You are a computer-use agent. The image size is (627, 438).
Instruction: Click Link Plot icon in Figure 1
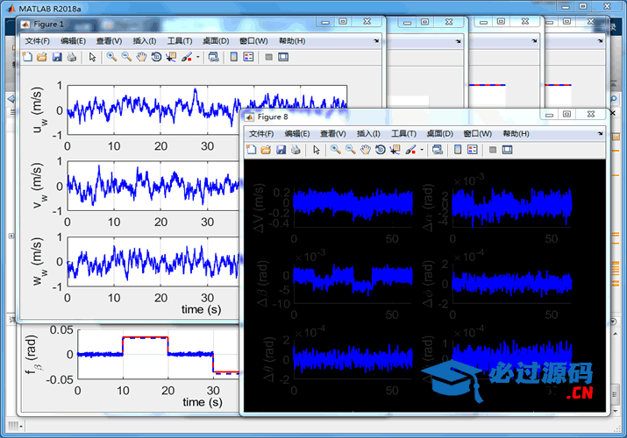pyautogui.click(x=214, y=57)
